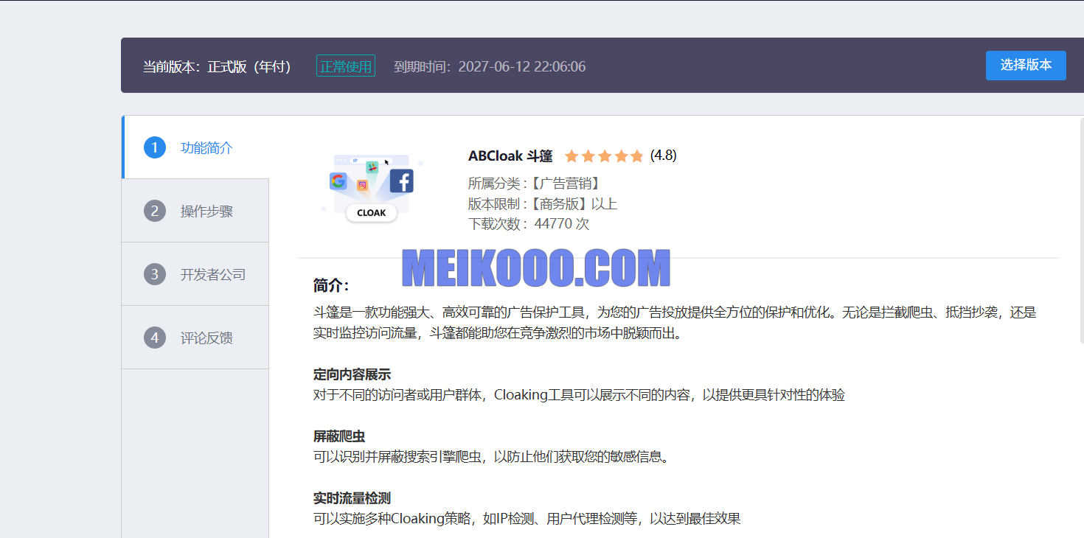The image size is (1084, 538).
Task: Click the 实时流量检测 heading
Action: click(352, 498)
